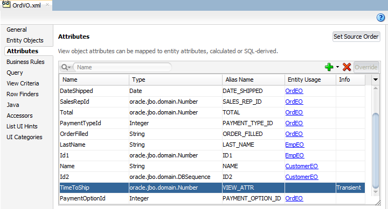Select the LastName attribute name
Screen dimensions: 388x209
[x=73, y=145]
